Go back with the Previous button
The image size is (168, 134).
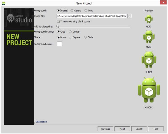(106, 129)
